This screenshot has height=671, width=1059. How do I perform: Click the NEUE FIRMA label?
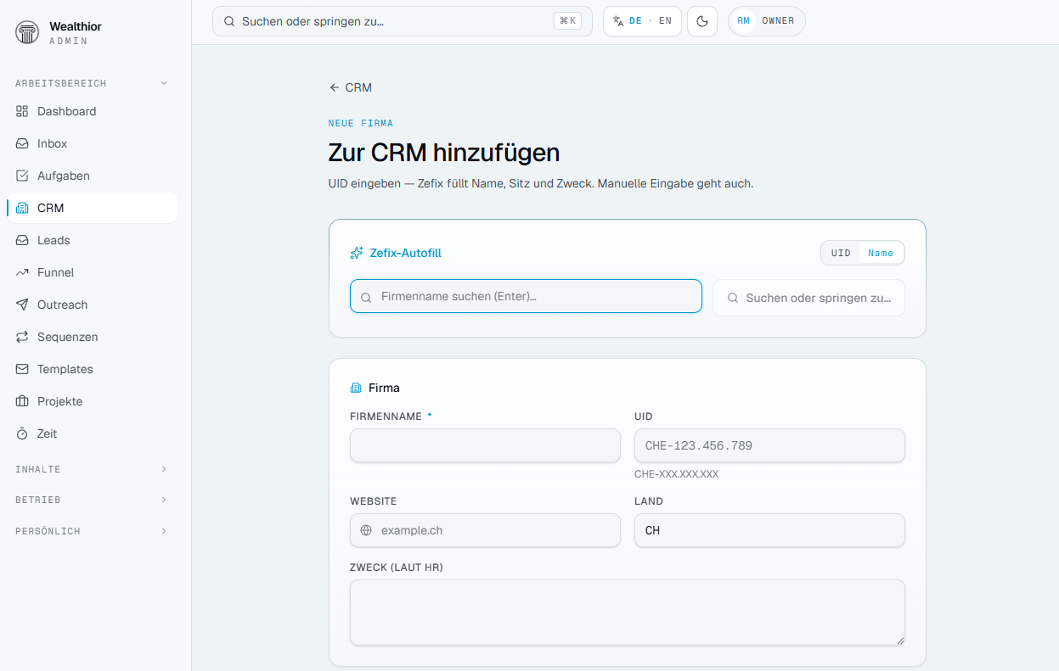(x=361, y=124)
